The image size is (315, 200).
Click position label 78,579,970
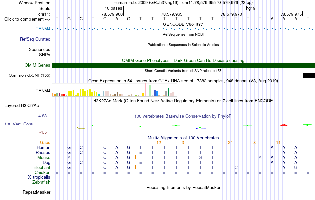pyautogui.click(x=231, y=14)
